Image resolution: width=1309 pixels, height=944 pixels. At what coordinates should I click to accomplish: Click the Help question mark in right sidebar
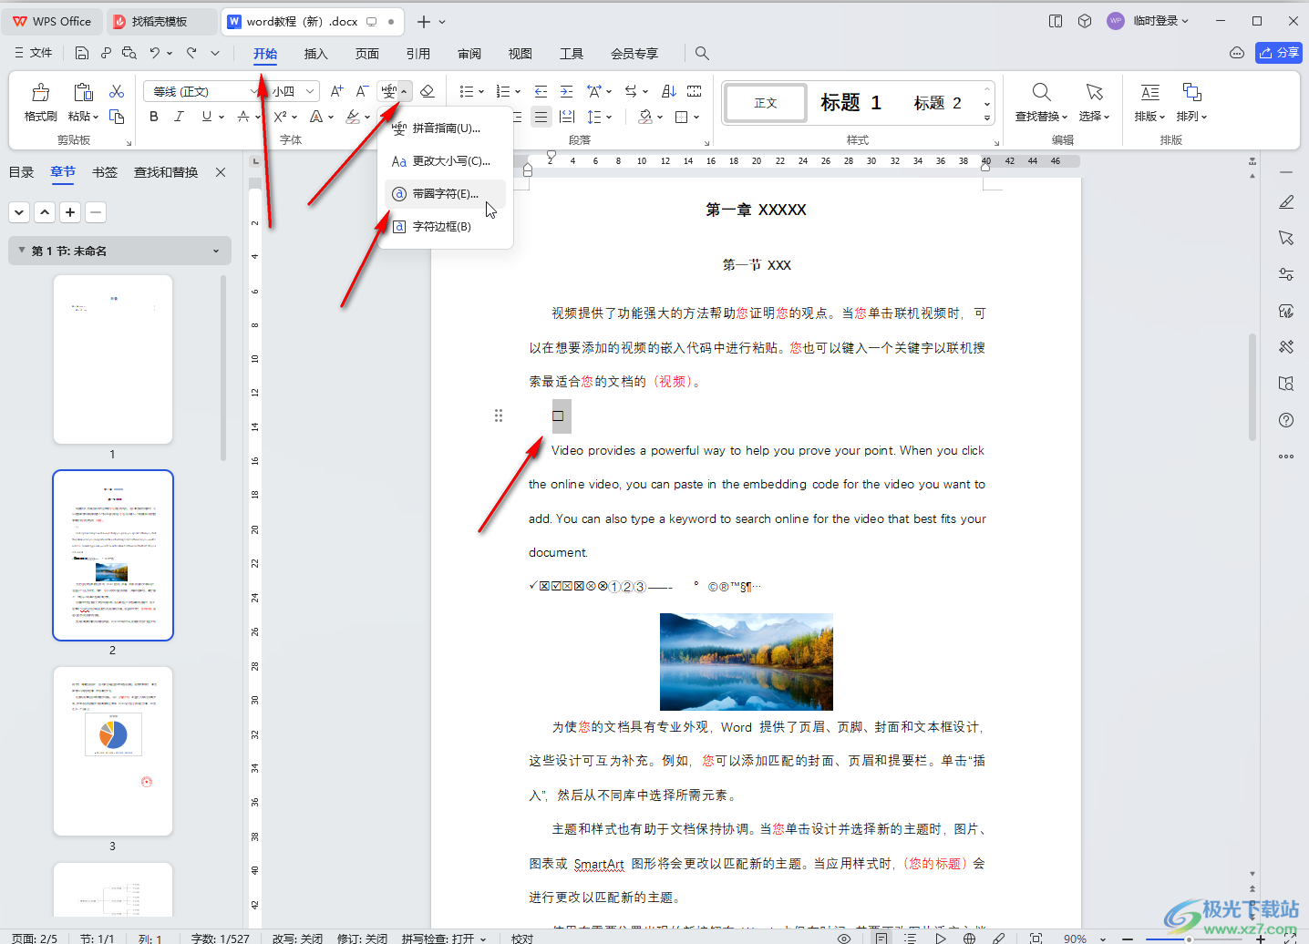(1286, 420)
